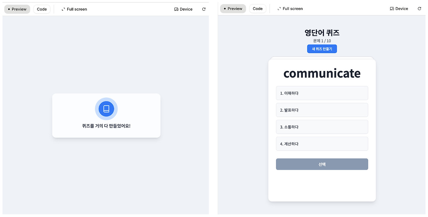Click the blue book icon in the loading card
428x217 pixels.
(106, 109)
